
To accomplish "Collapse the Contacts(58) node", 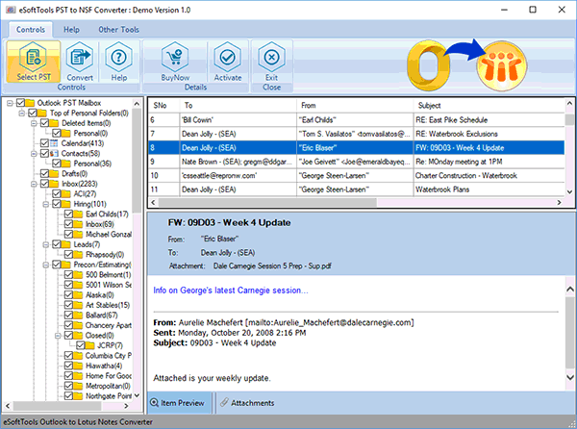I will (34, 154).
